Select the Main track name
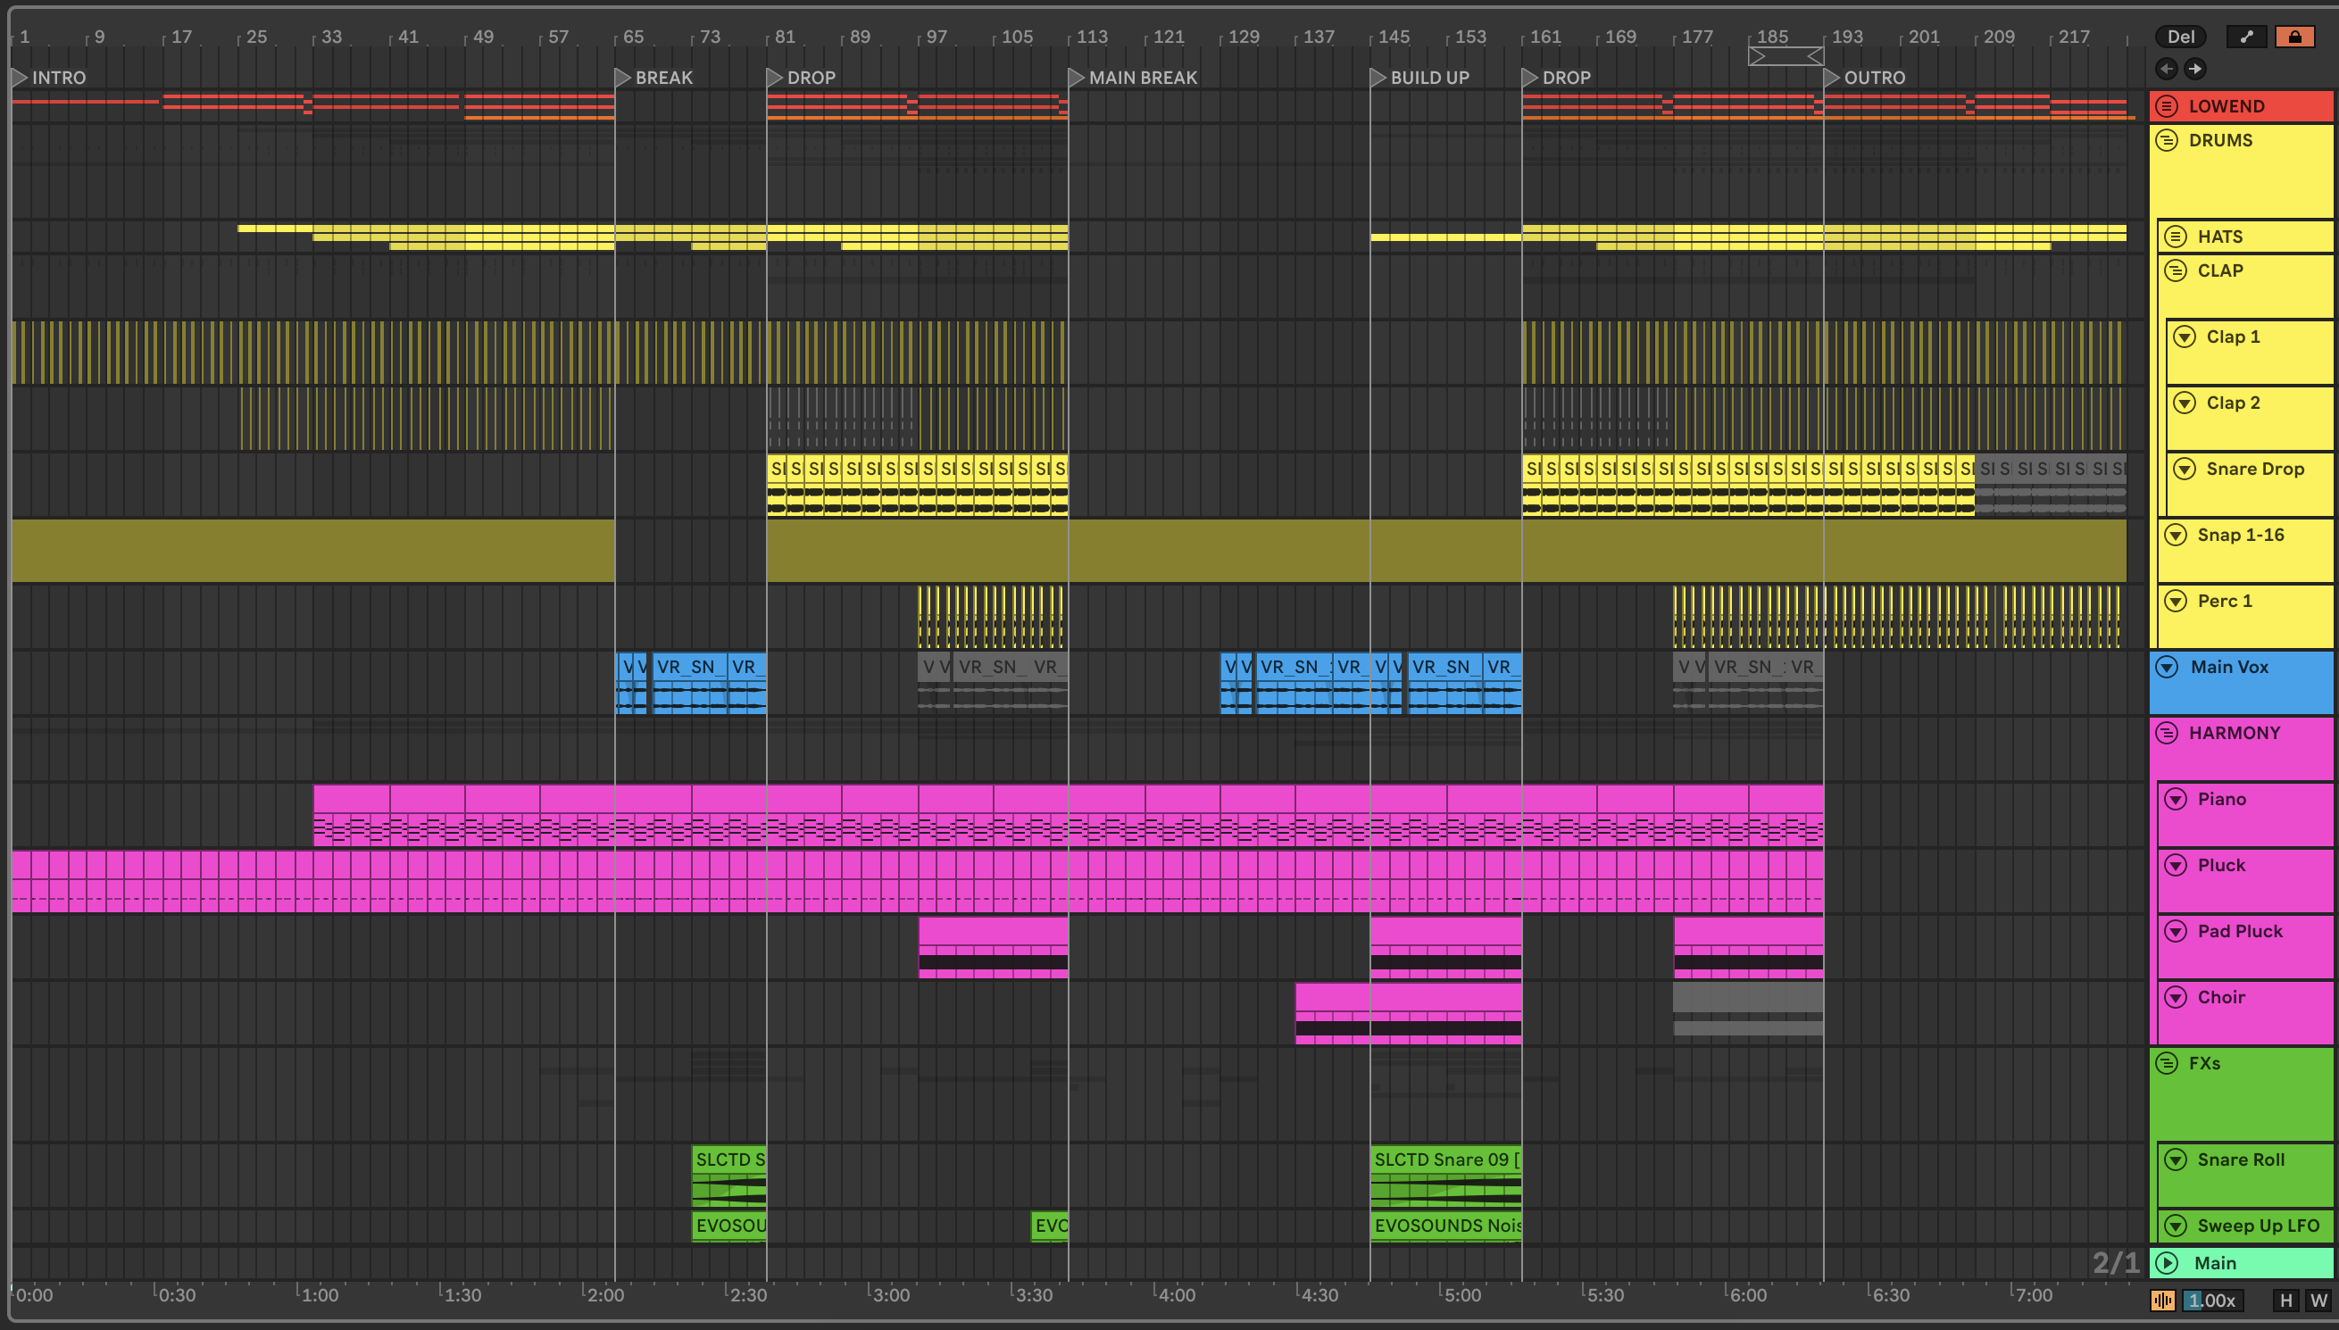Viewport: 2339px width, 1330px height. coord(2215,1263)
